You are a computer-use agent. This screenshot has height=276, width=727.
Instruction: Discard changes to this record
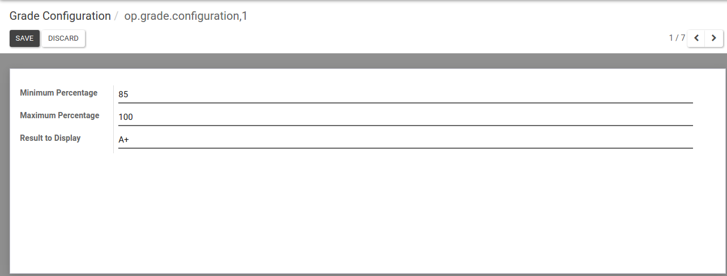[63, 38]
